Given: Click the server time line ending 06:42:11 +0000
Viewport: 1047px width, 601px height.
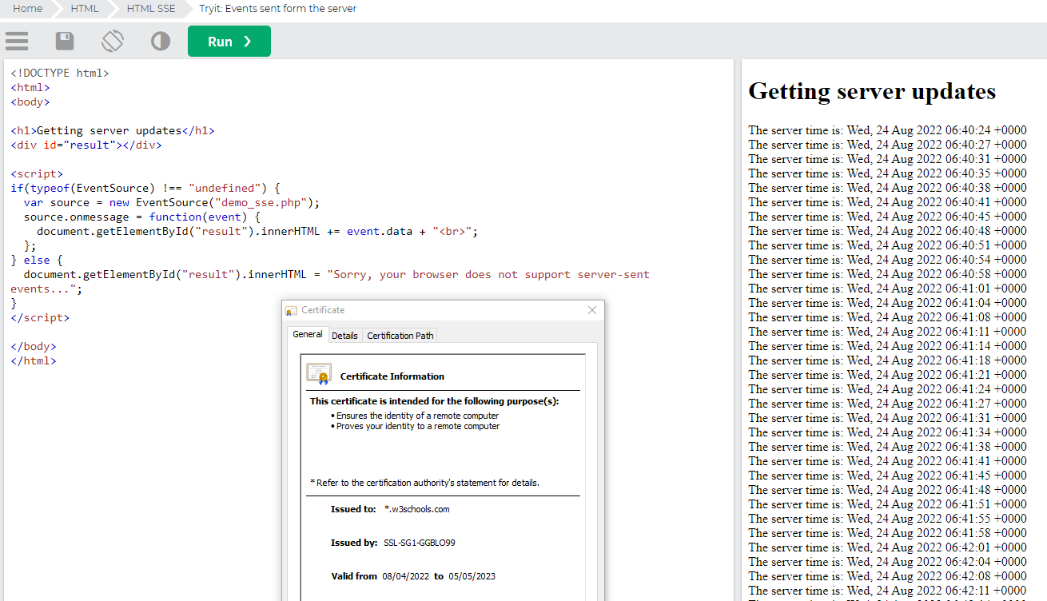Looking at the screenshot, I should (887, 591).
